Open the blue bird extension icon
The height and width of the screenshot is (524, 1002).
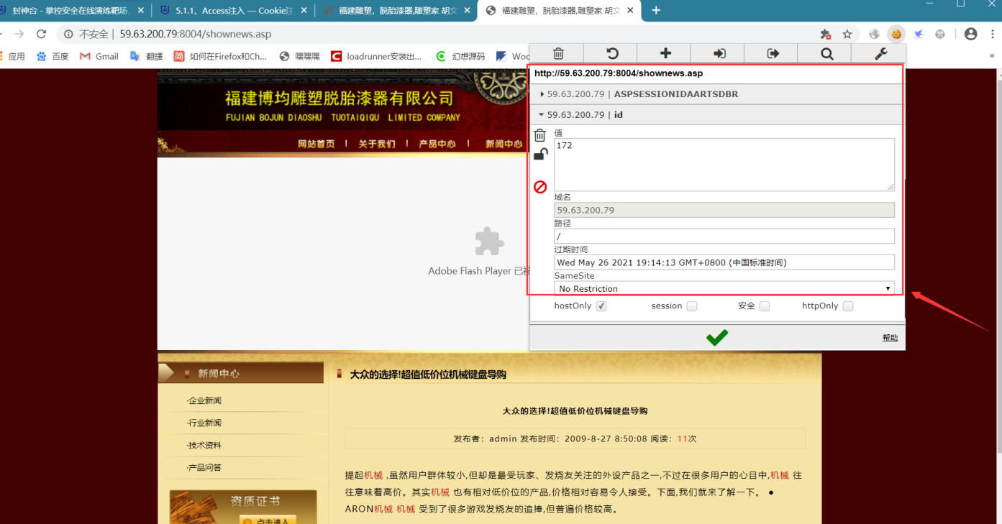pyautogui.click(x=919, y=34)
